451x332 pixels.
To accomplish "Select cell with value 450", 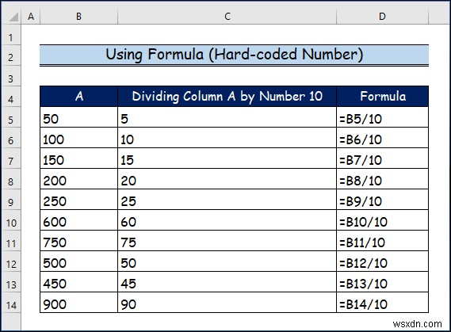I will coord(78,282).
